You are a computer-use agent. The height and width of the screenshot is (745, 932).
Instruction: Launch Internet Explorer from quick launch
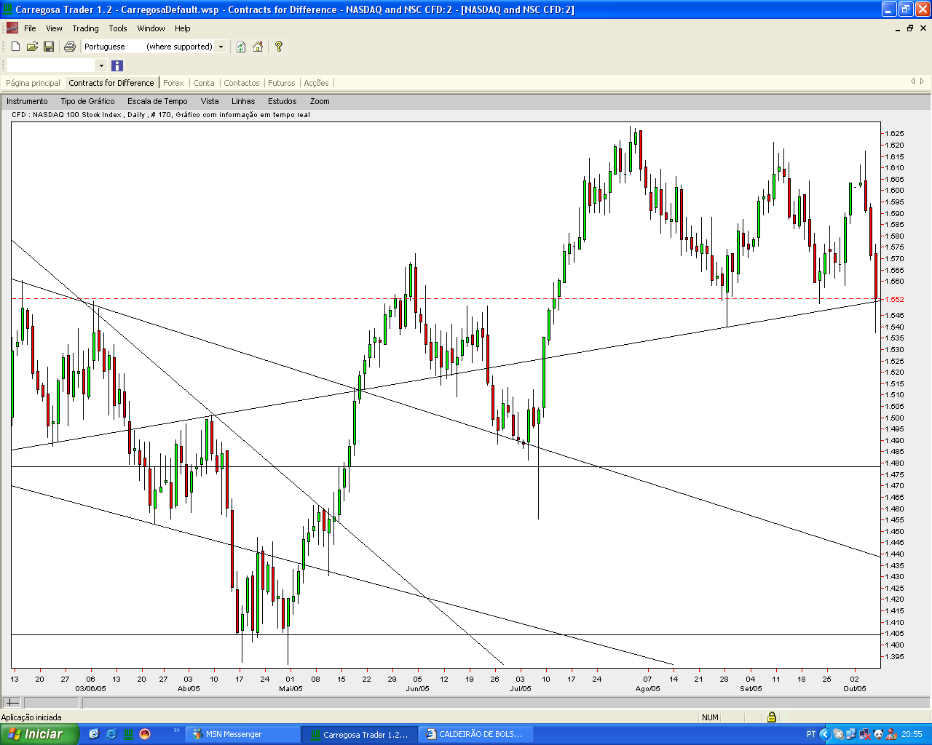[x=111, y=734]
